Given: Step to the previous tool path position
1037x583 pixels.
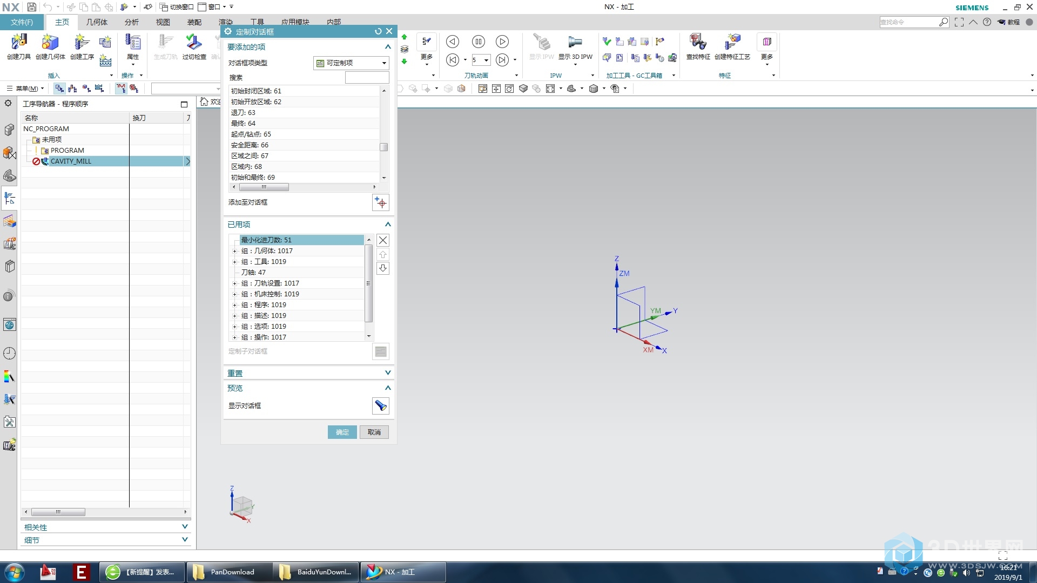Looking at the screenshot, I should 453,60.
